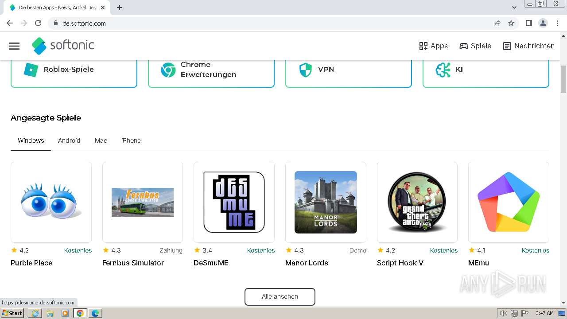The image size is (567, 319).
Task: Click the DeSmuME title link
Action: (211, 263)
